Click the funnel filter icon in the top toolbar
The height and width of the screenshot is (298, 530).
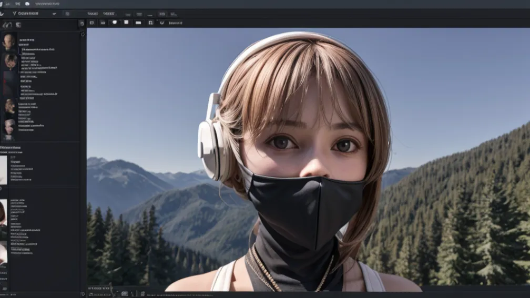[14, 13]
